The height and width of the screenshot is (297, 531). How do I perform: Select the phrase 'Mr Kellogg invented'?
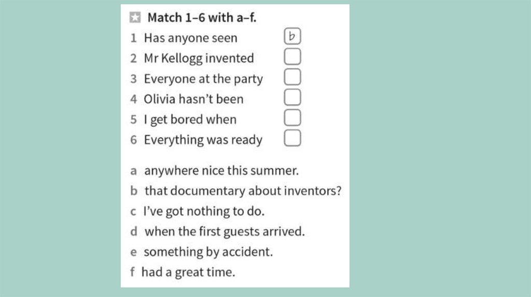[x=199, y=58]
